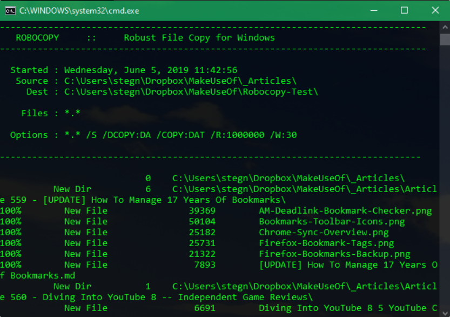Click file size value 50104
Screen dimensions: 450x317
pyautogui.click(x=202, y=222)
